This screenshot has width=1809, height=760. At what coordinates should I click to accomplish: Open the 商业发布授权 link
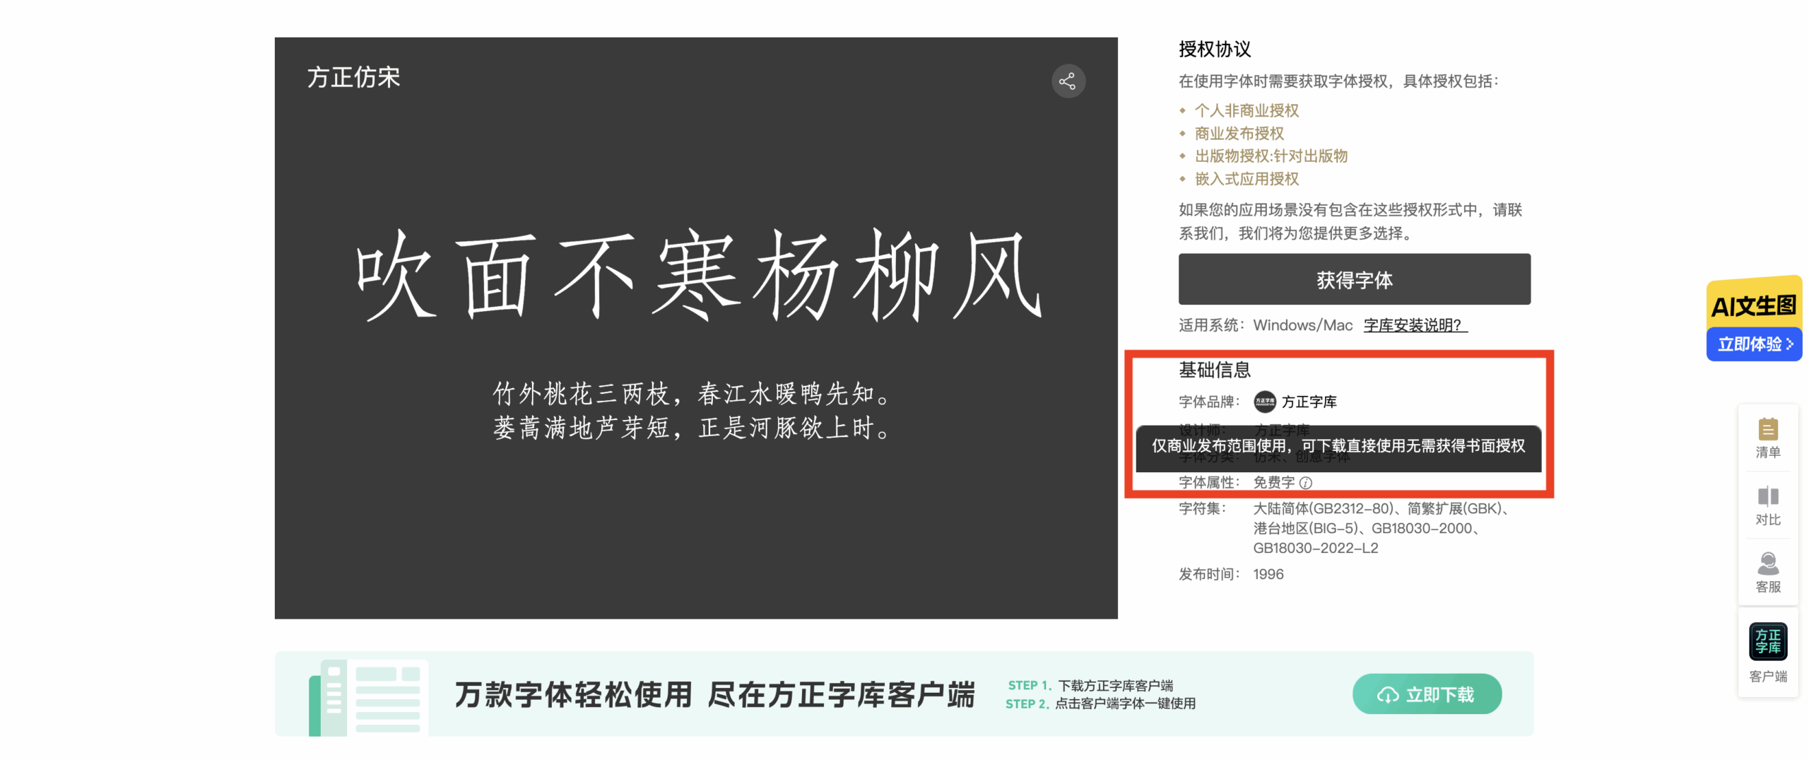(1239, 134)
